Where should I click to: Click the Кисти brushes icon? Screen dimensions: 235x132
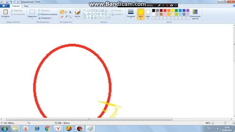[x=77, y=12]
